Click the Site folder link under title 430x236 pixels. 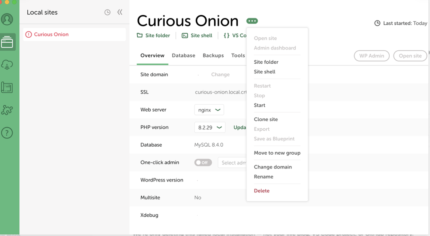point(157,36)
